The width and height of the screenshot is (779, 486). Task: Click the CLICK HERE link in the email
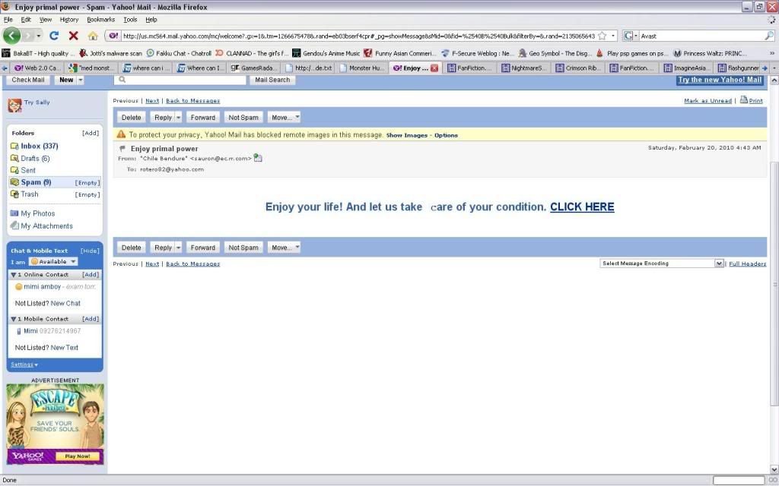coord(582,207)
